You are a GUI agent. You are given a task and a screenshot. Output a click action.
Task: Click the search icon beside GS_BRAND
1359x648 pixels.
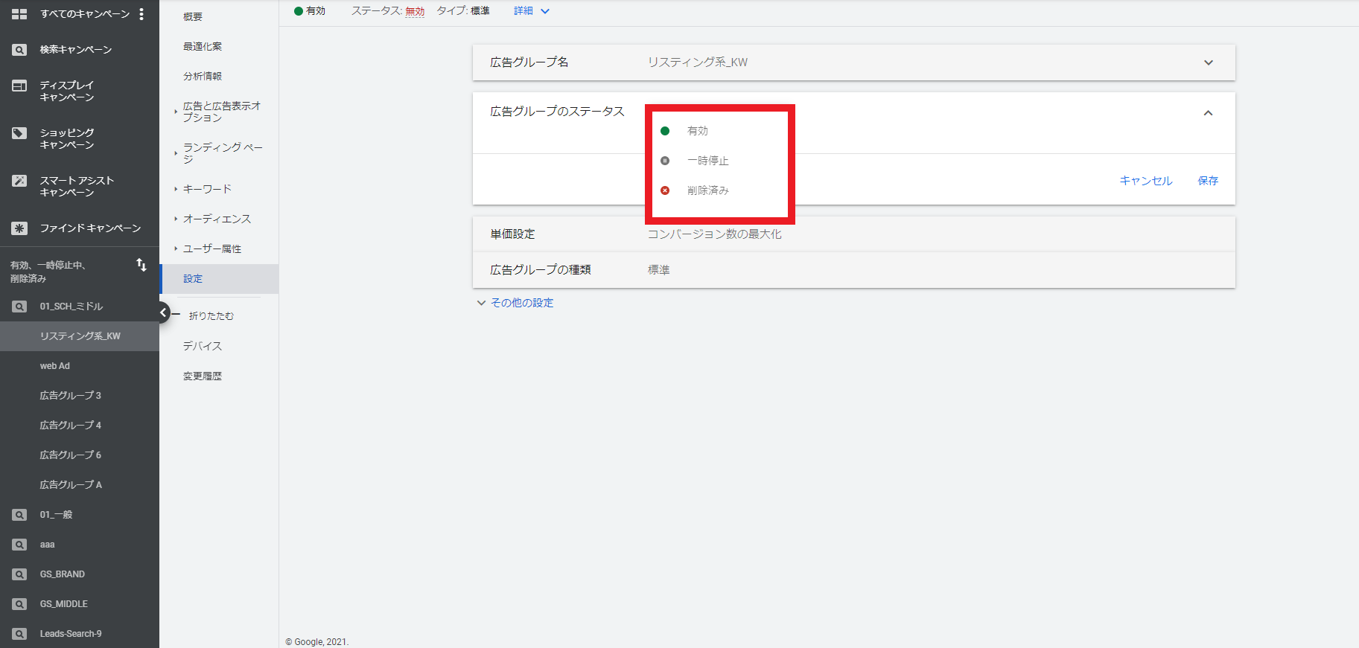pos(19,574)
